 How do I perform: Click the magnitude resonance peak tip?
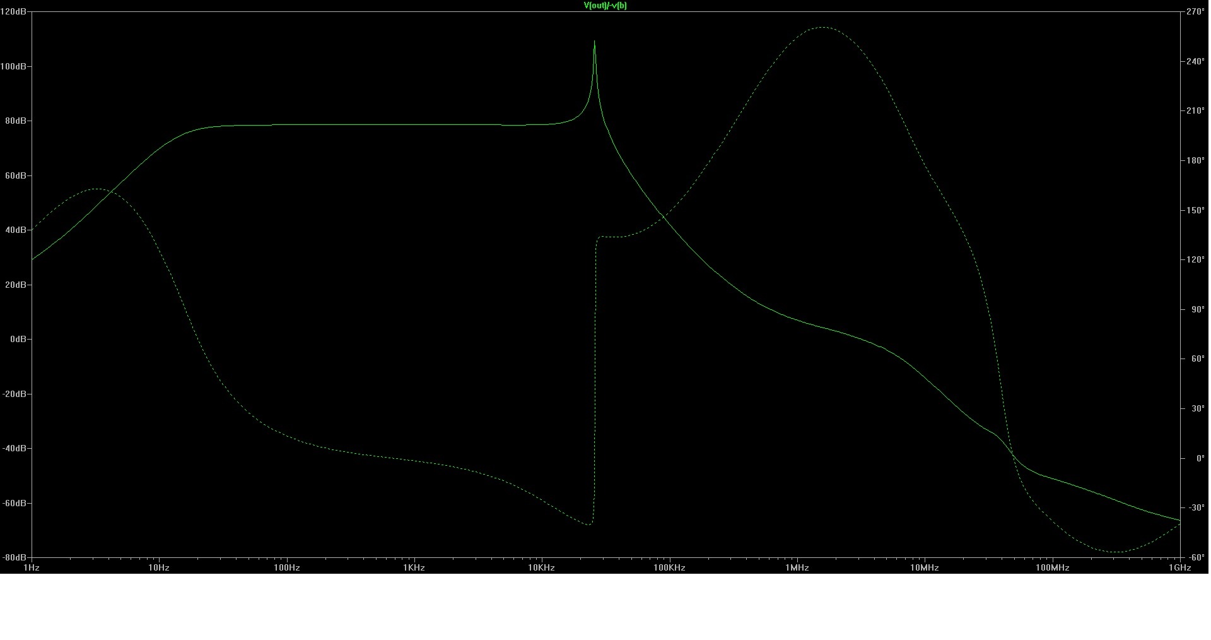coord(594,42)
